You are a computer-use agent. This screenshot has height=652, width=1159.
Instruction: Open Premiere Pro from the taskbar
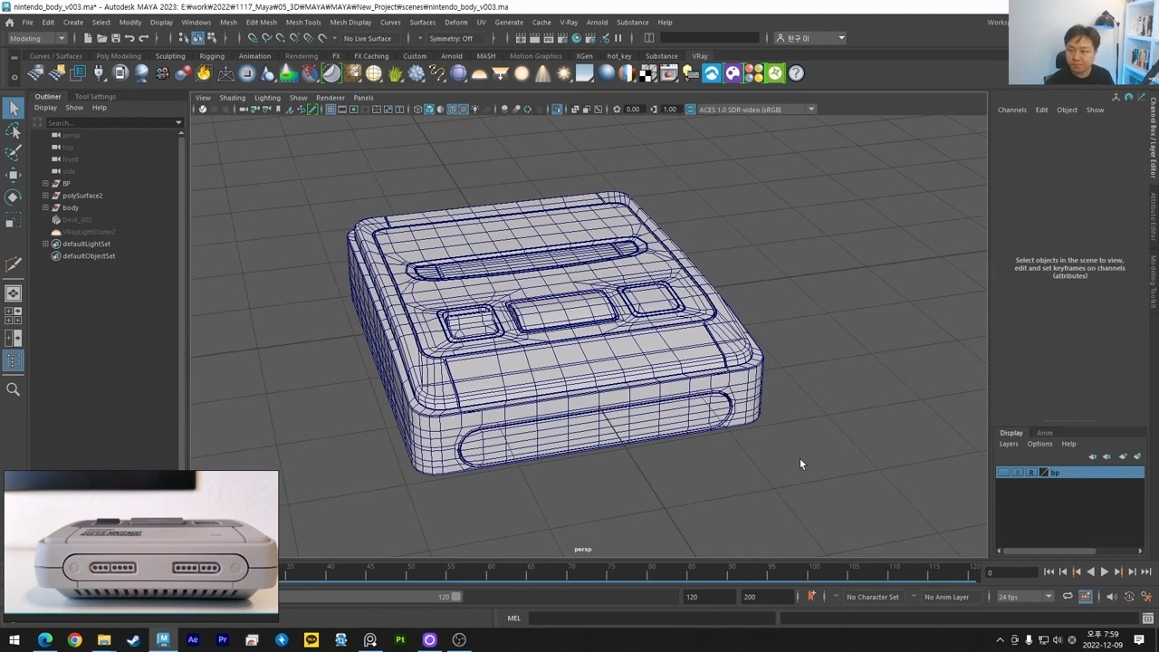(222, 640)
